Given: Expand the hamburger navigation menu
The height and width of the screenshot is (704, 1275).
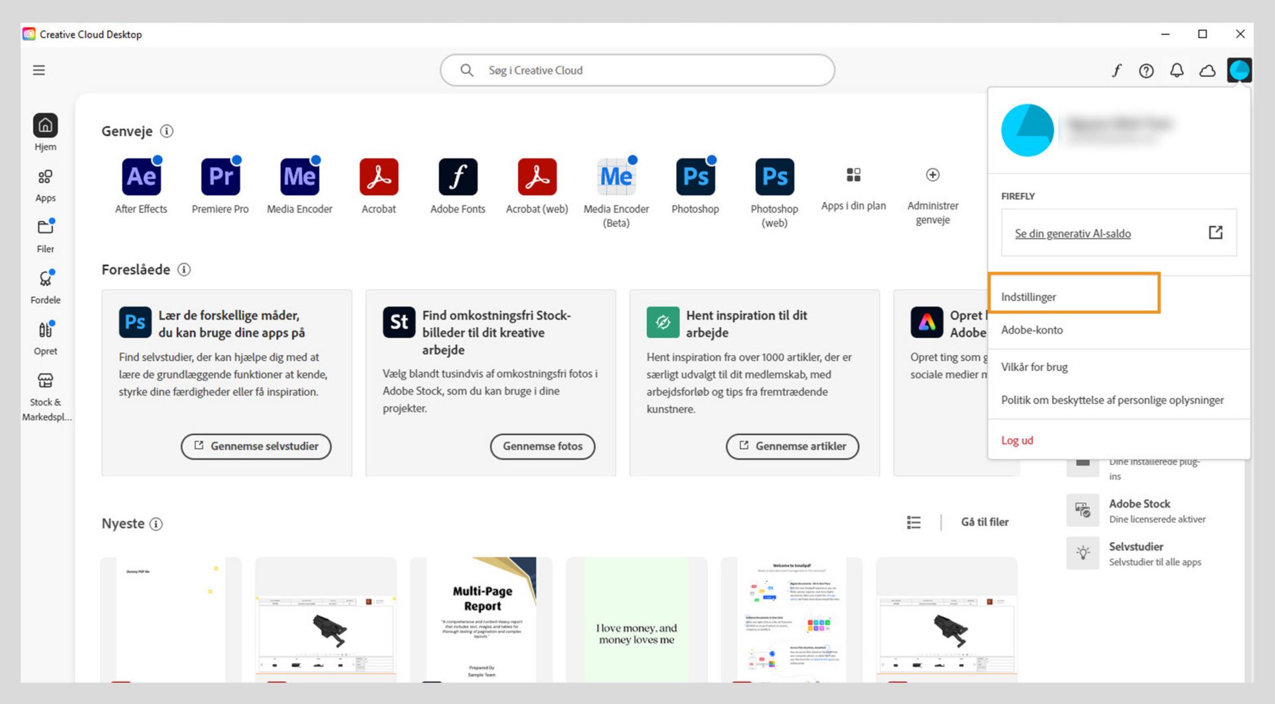Looking at the screenshot, I should click(39, 70).
